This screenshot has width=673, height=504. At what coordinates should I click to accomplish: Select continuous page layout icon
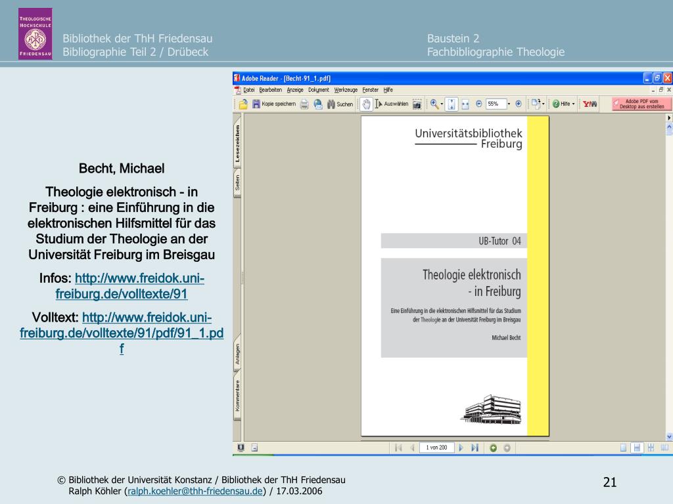click(x=637, y=448)
